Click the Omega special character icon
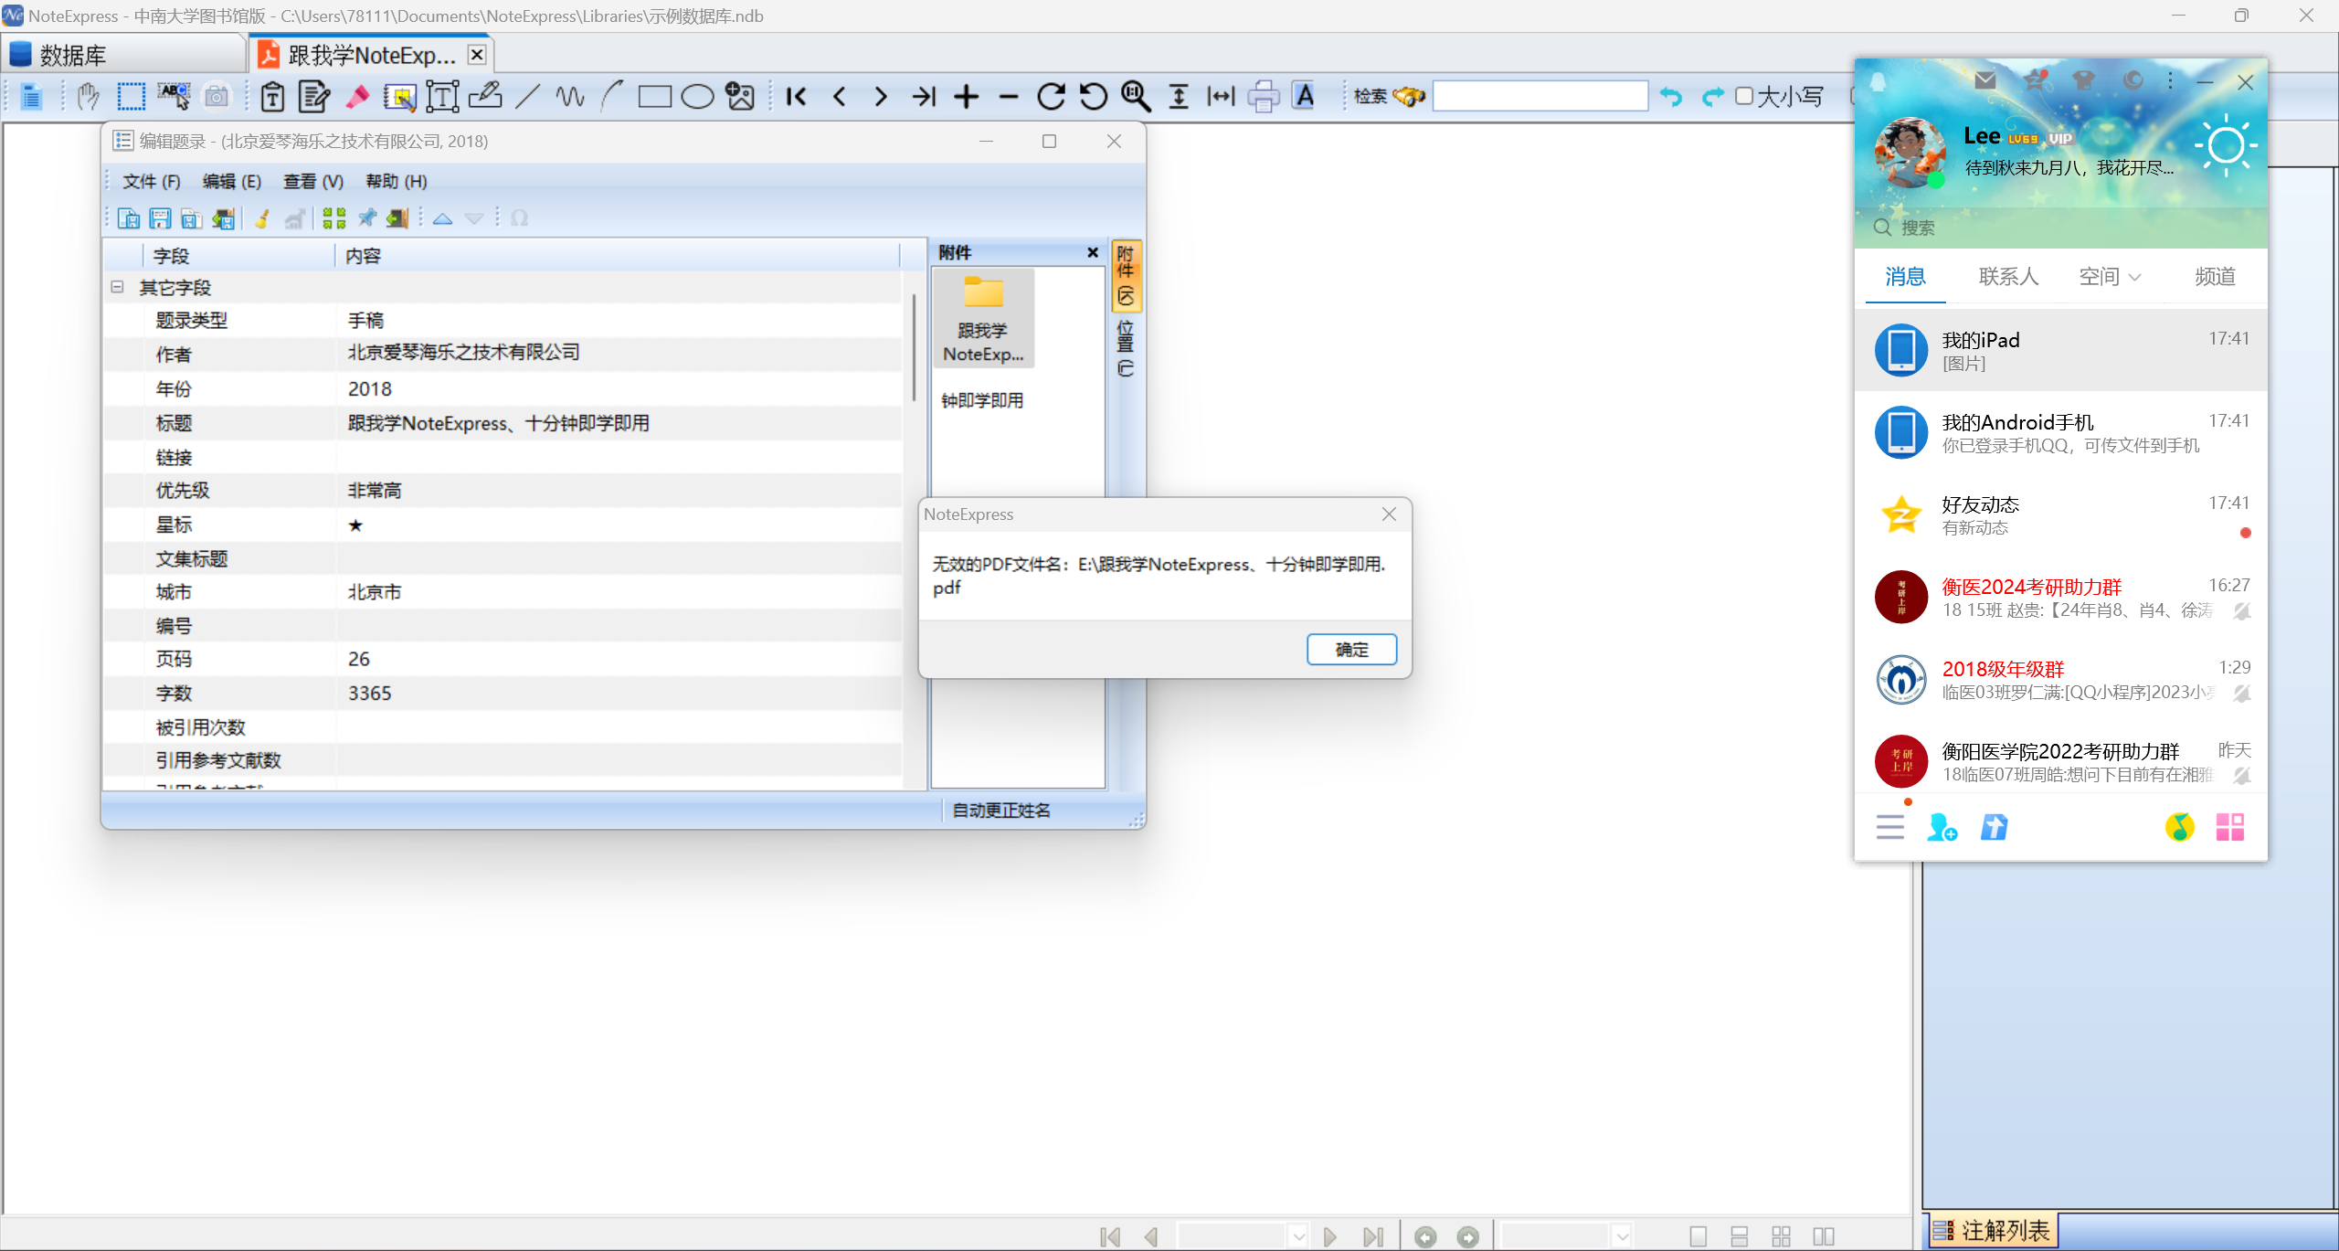This screenshot has width=2339, height=1251. click(519, 218)
